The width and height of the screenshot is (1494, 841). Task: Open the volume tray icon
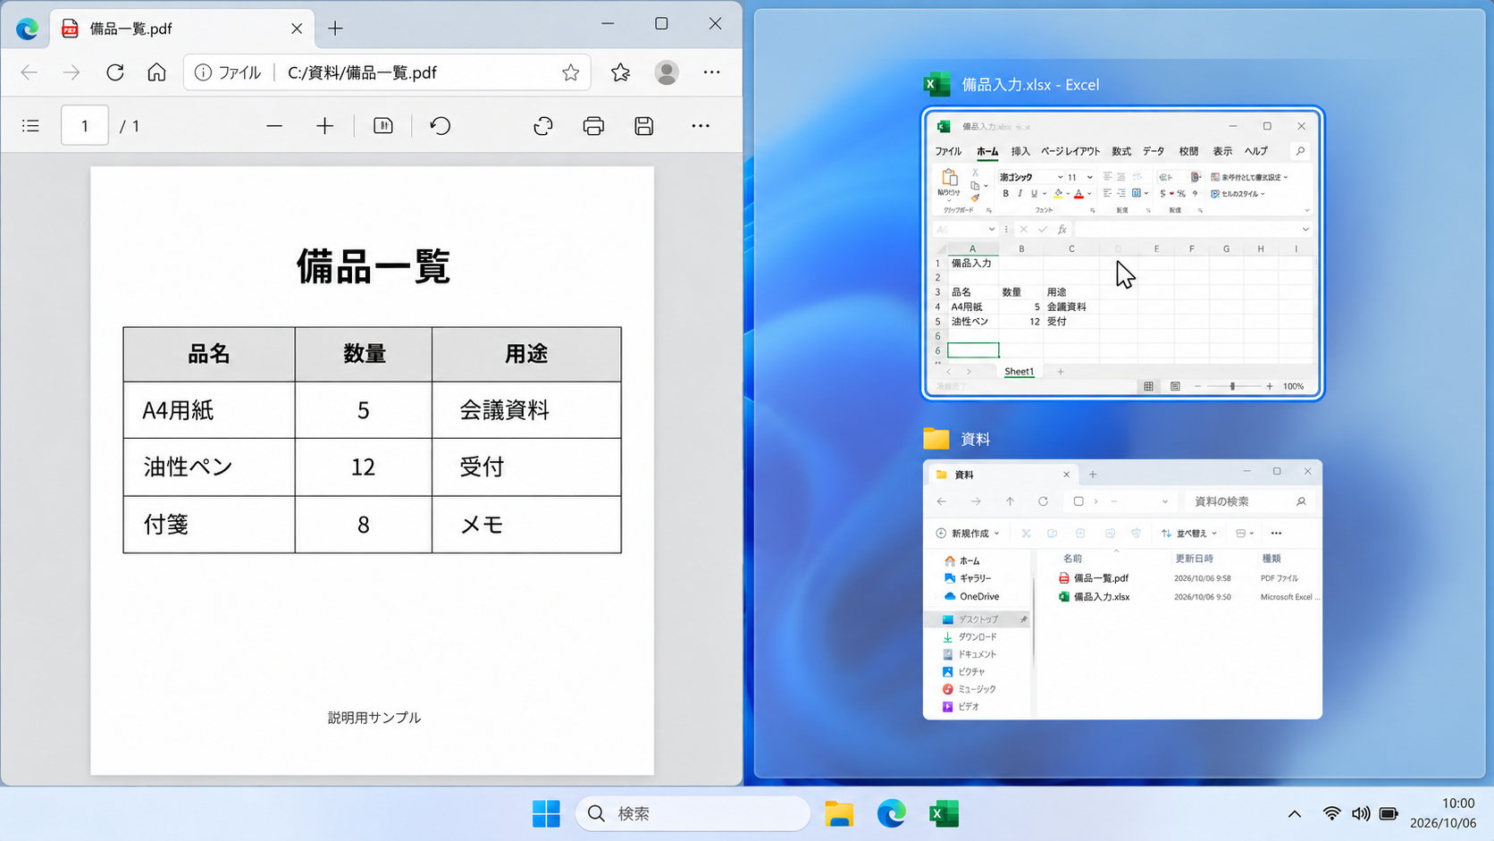(x=1360, y=813)
